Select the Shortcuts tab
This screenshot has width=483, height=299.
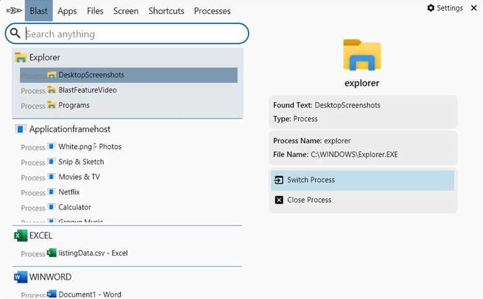point(166,11)
